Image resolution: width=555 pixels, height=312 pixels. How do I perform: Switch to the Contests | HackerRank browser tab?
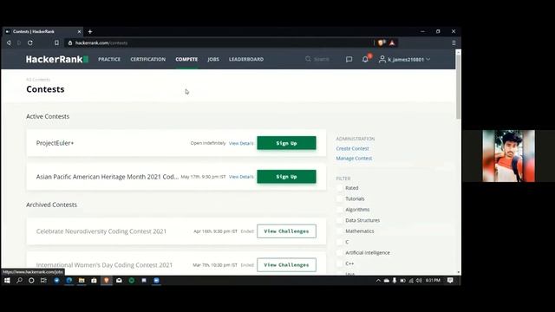pos(42,31)
